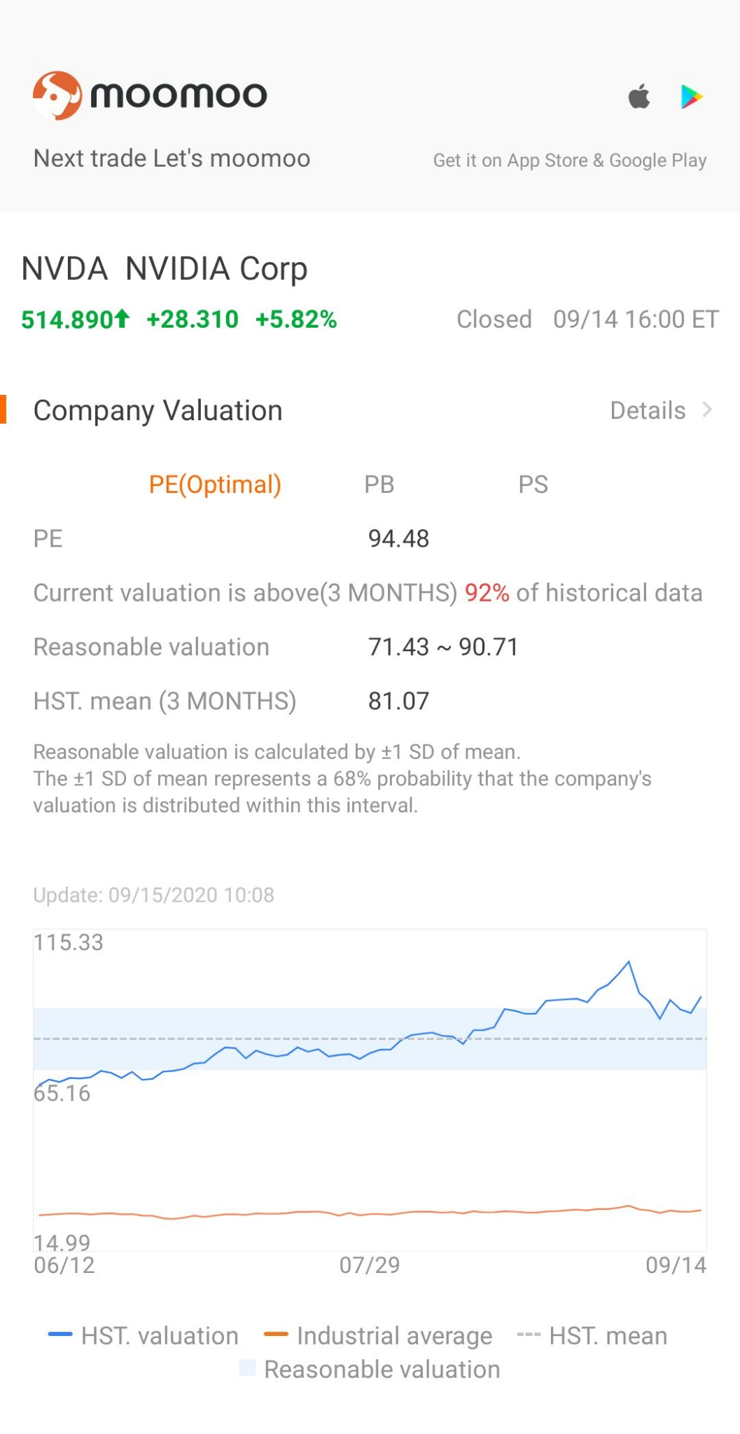
Task: Switch to the PS tab
Action: click(533, 485)
